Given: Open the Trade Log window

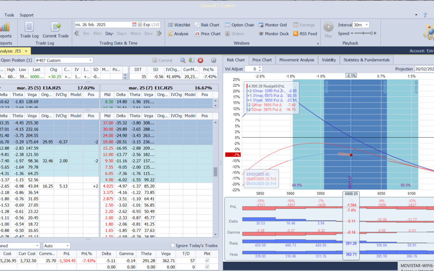Looking at the screenshot, I should click(x=29, y=30).
